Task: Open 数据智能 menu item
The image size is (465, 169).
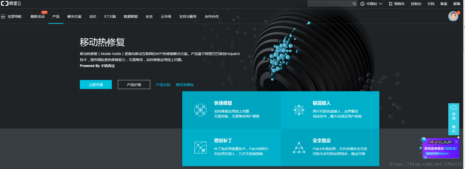Action: tap(131, 16)
